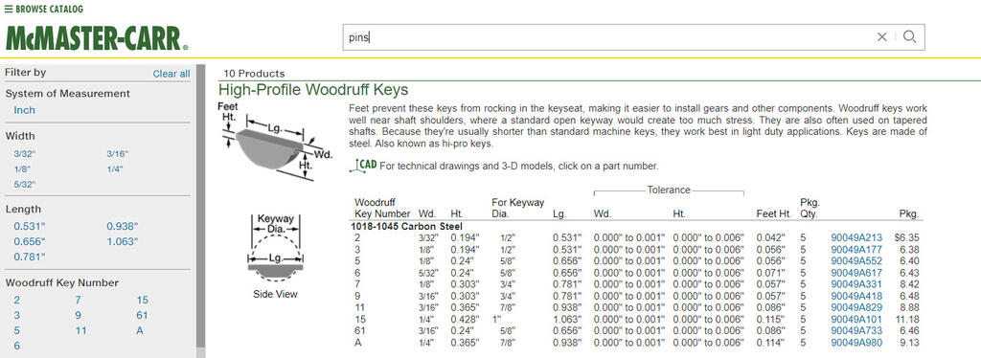Click the Tolerance group header
The width and height of the screenshot is (981, 358).
pyautogui.click(x=669, y=190)
